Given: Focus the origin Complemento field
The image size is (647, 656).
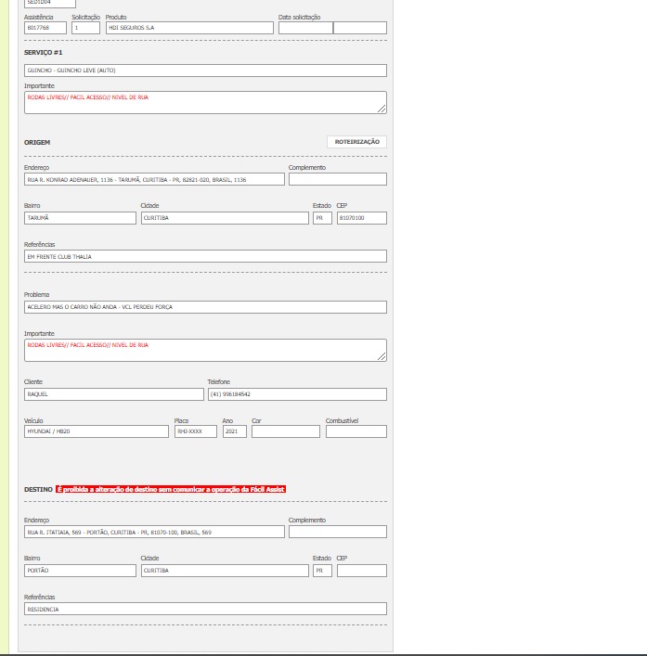Looking at the screenshot, I should [x=337, y=179].
